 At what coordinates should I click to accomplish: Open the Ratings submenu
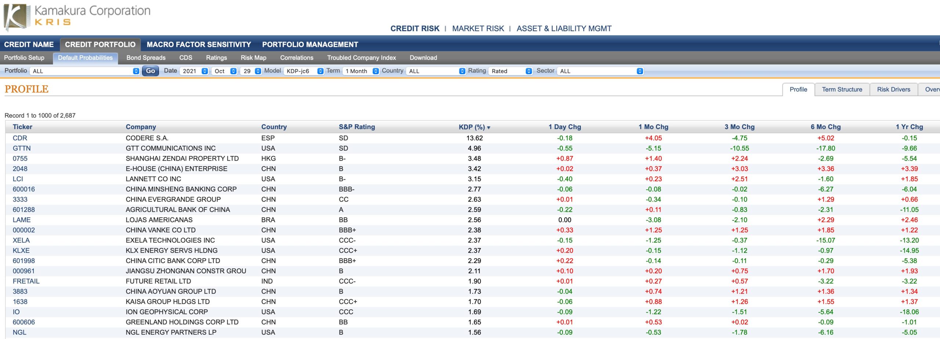[217, 58]
